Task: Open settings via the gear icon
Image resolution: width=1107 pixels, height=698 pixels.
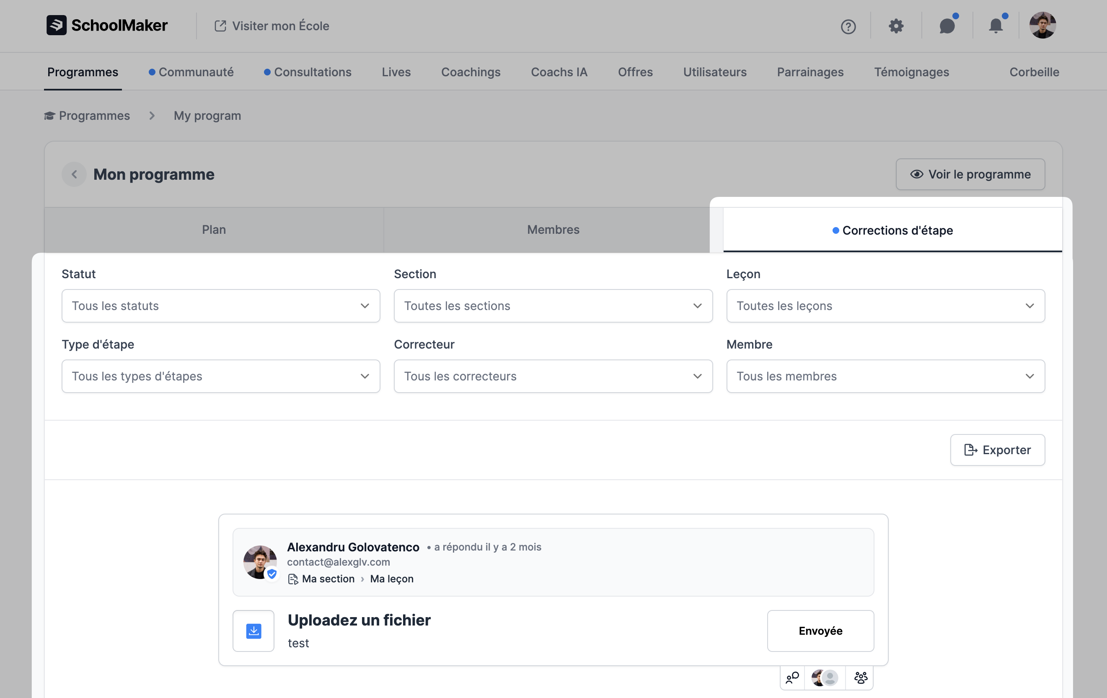Action: click(x=895, y=26)
